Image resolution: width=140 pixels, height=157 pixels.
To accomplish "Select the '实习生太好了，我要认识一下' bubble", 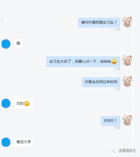I will click(83, 62).
